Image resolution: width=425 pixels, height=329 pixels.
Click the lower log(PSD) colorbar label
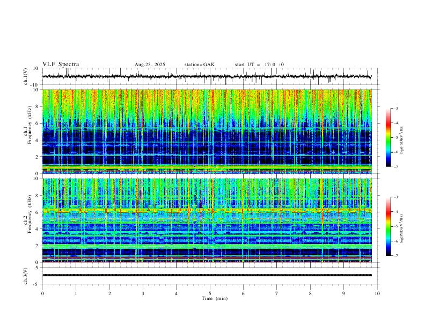[401, 228]
